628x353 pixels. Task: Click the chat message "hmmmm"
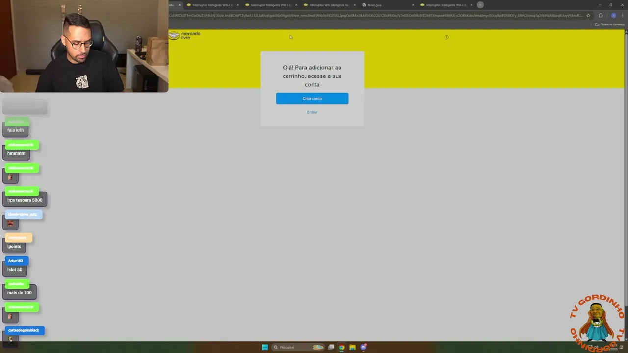[x=16, y=153]
